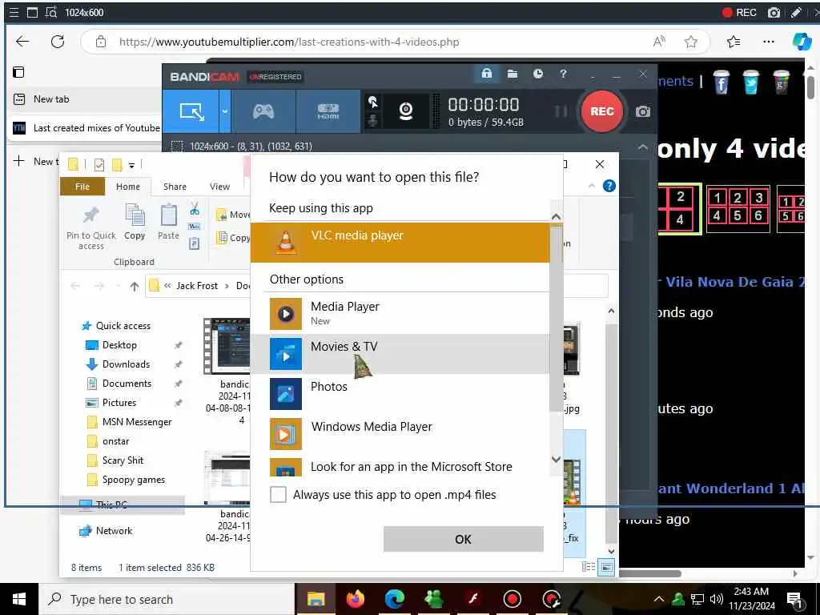Switch Bandicam to game recording mode
This screenshot has width=820, height=615.
pyautogui.click(x=263, y=111)
